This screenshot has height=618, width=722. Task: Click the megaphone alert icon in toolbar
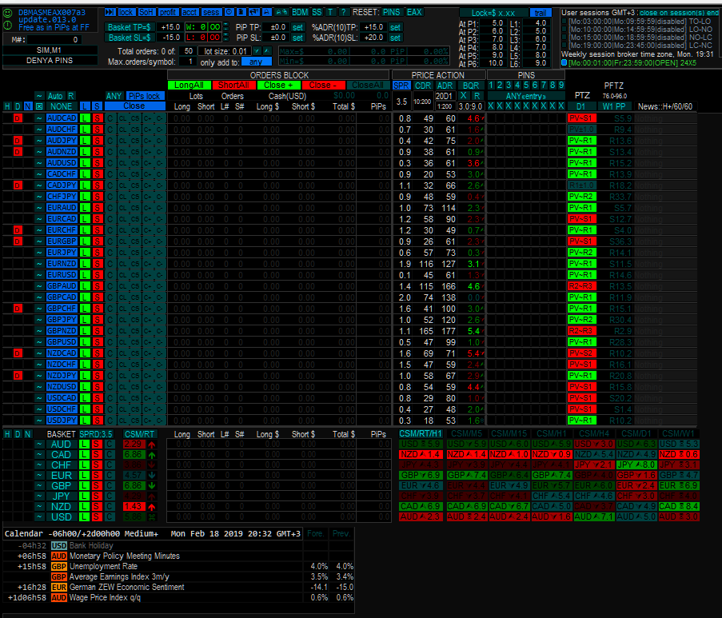coord(253,13)
